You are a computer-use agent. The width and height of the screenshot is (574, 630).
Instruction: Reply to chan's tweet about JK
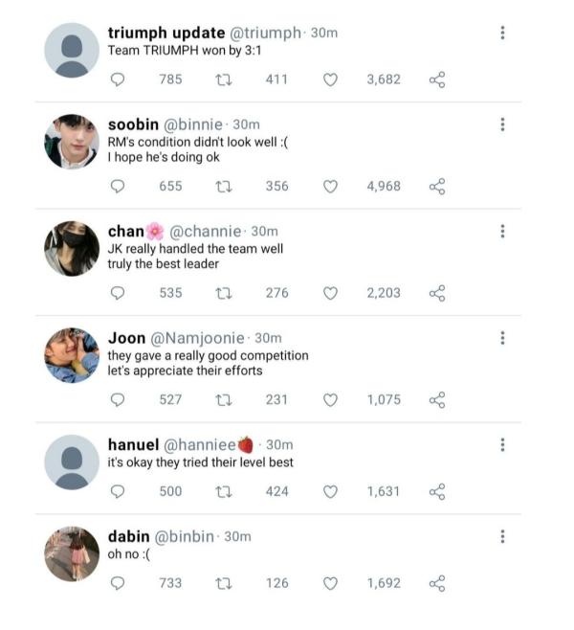point(118,293)
